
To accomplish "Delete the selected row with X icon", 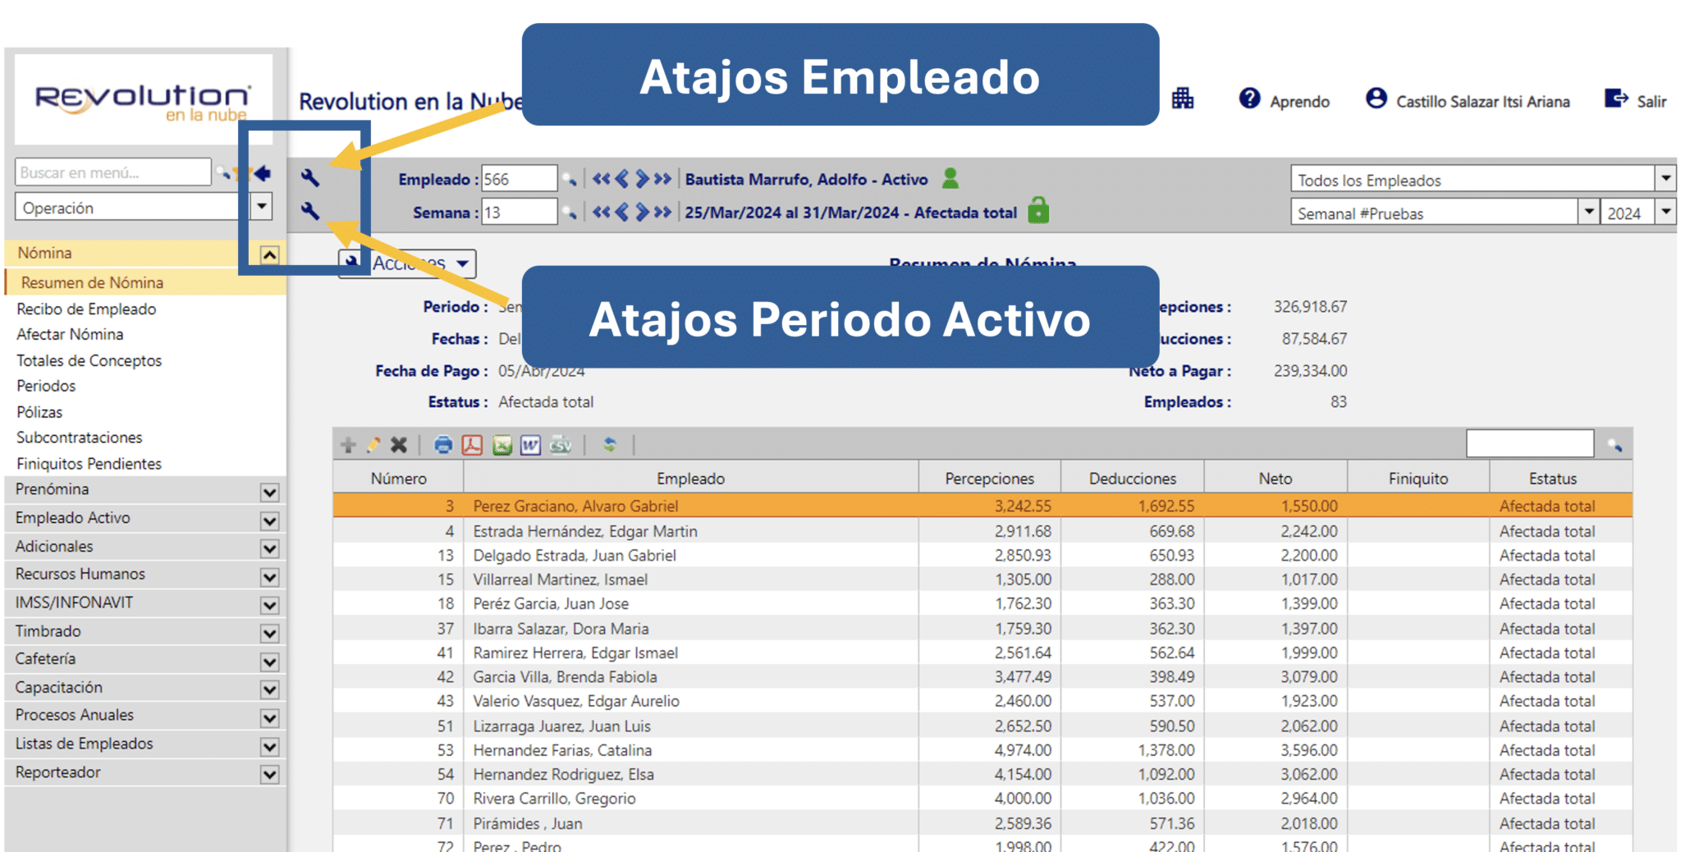I will pos(399,445).
